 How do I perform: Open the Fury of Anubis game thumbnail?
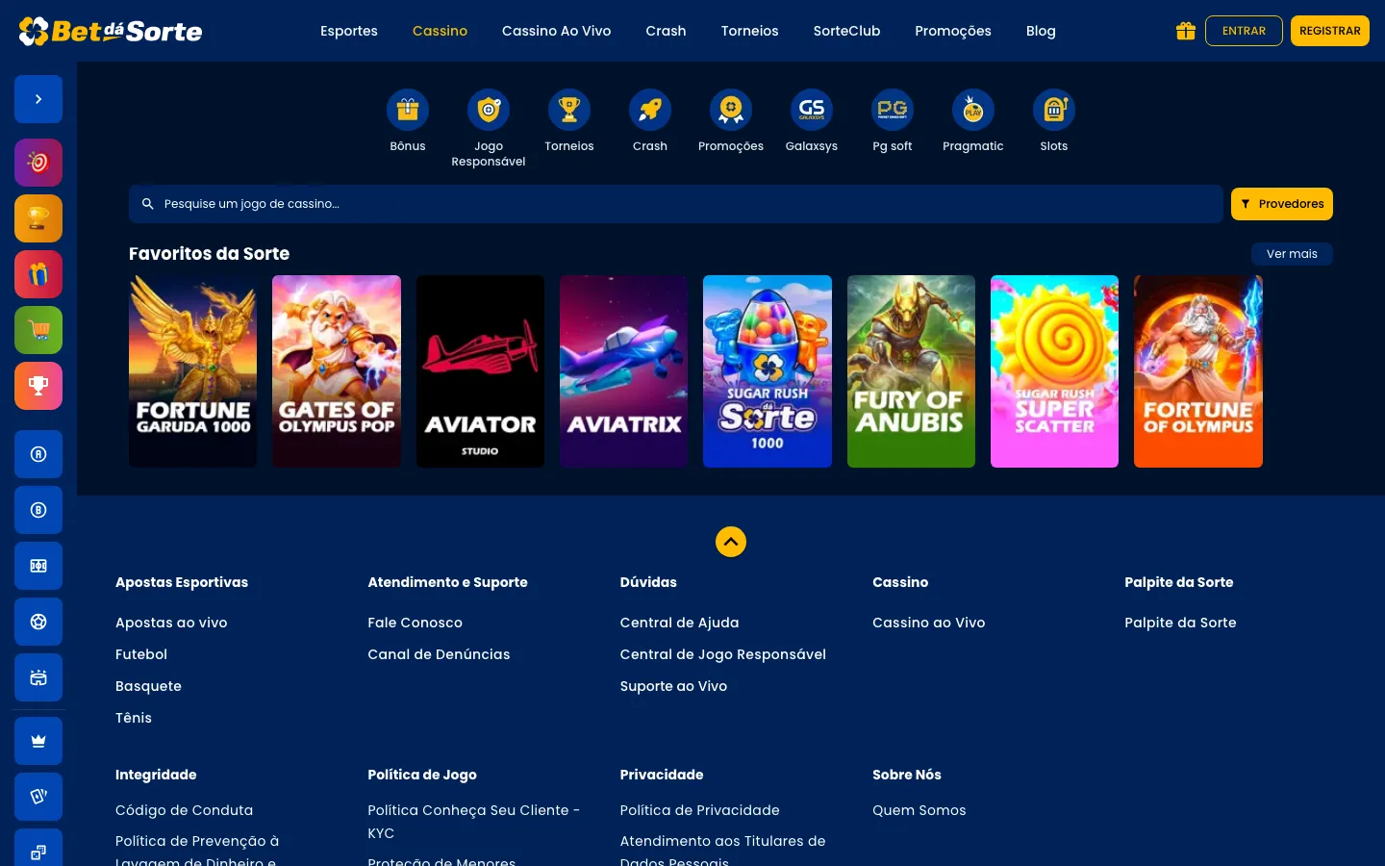(x=911, y=371)
